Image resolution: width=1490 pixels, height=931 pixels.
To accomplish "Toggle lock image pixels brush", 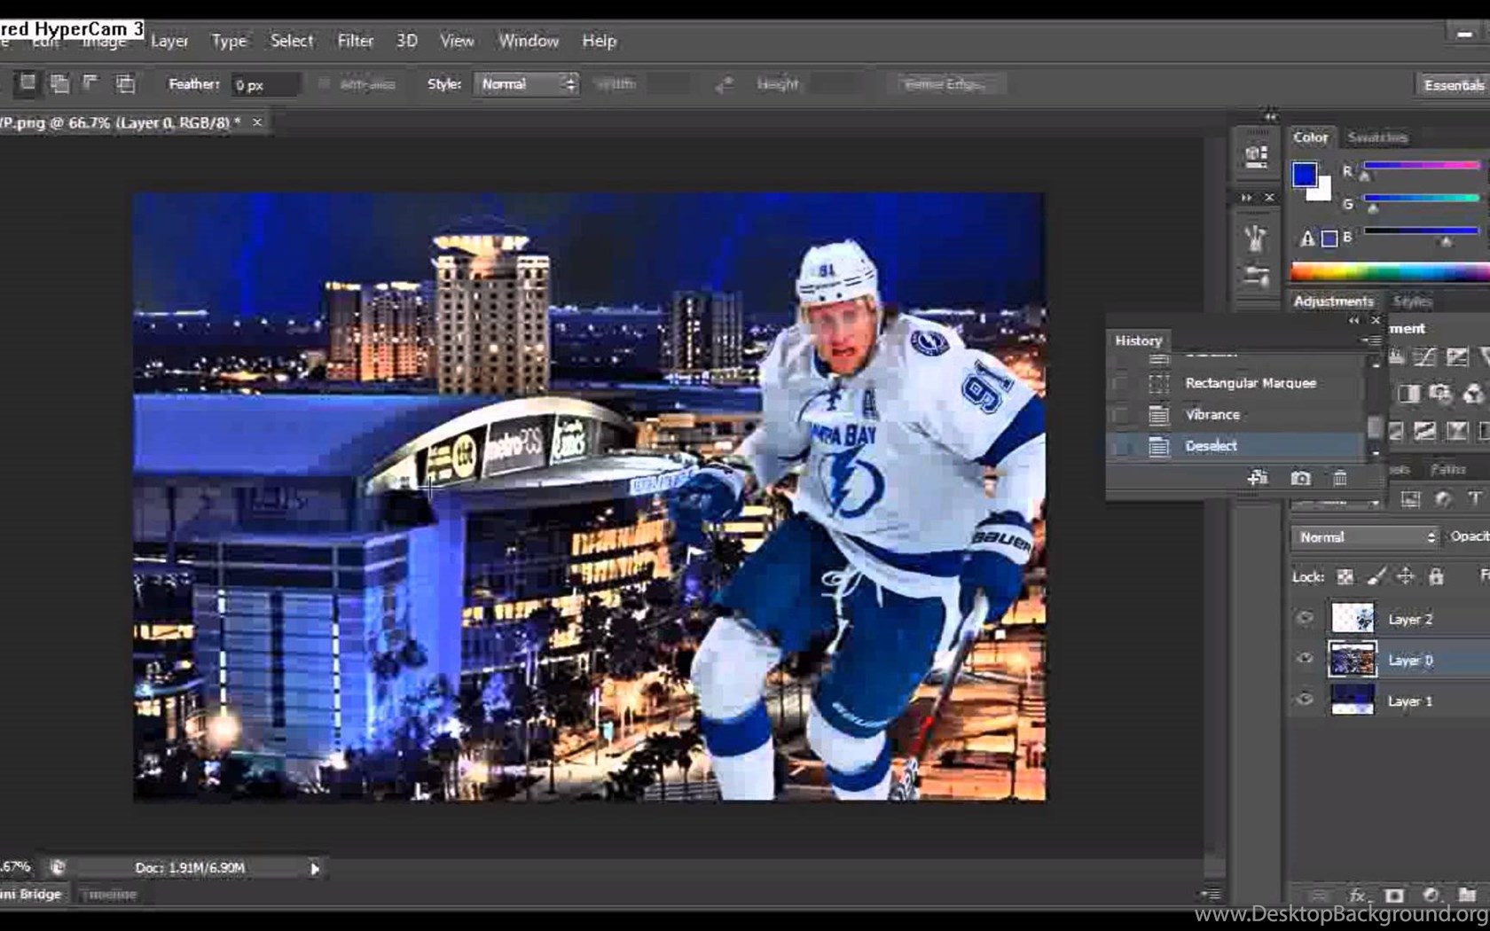I will (1376, 576).
